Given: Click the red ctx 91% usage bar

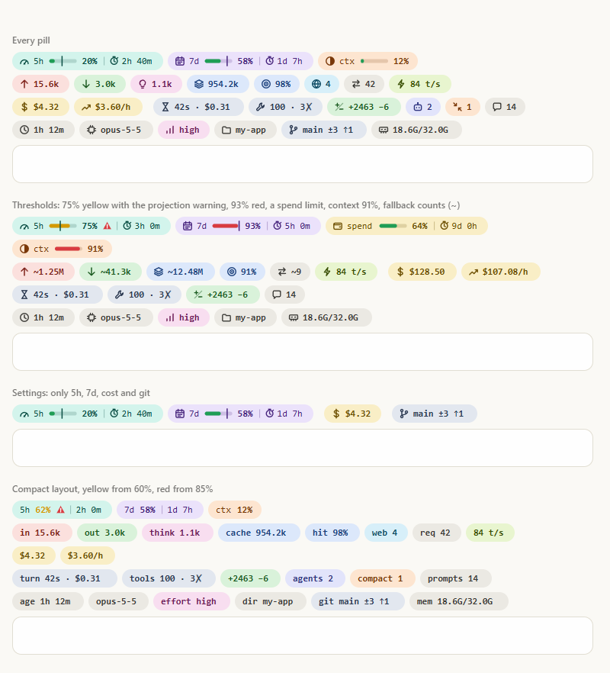Looking at the screenshot, I should pyautogui.click(x=68, y=249).
